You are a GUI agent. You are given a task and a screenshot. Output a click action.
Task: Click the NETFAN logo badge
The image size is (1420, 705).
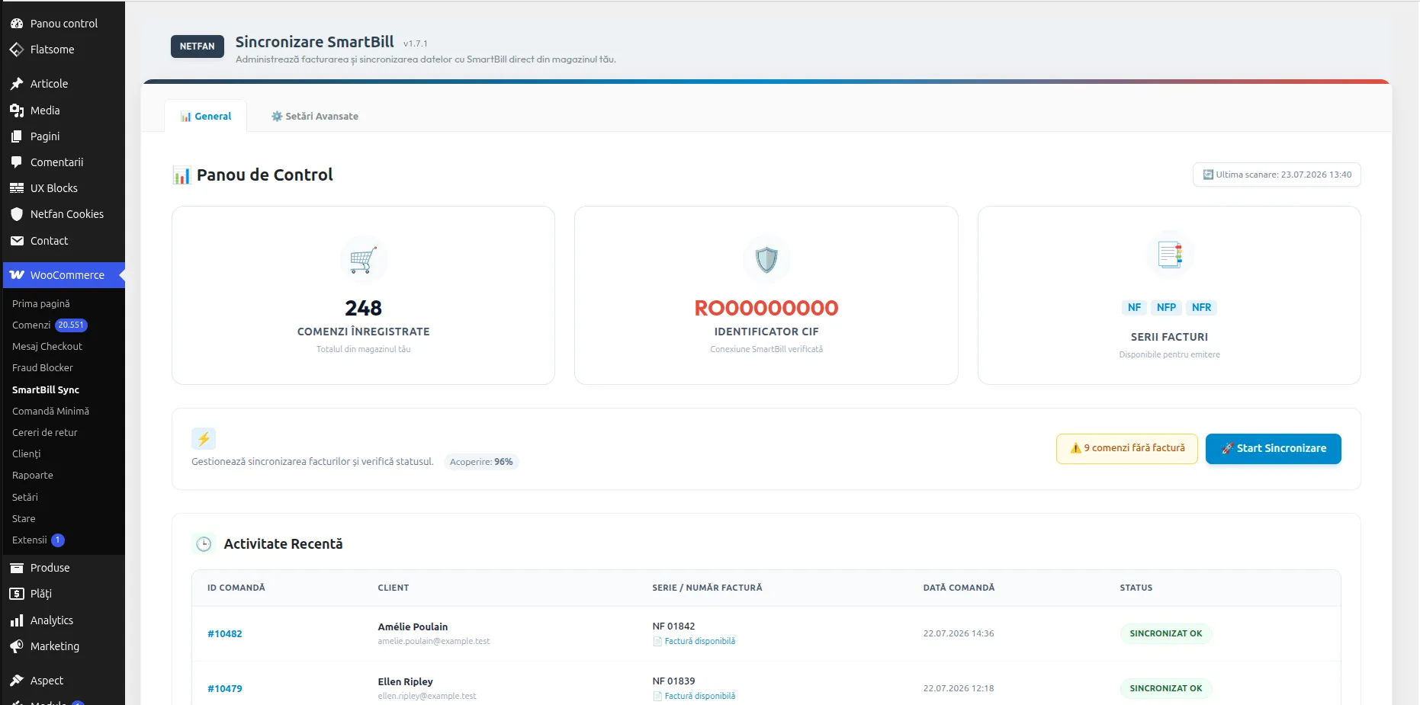tap(197, 46)
